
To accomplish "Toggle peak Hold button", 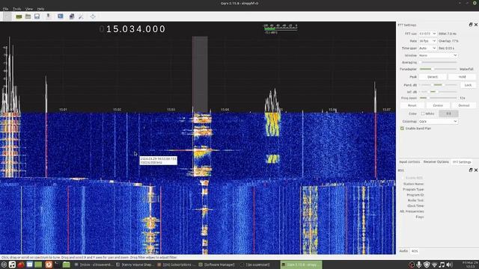I will coord(462,77).
